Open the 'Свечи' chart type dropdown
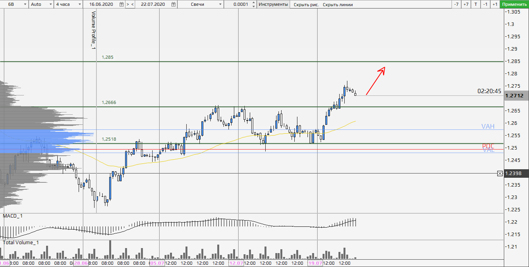Image resolution: width=529 pixels, height=267 pixels. 201,4
